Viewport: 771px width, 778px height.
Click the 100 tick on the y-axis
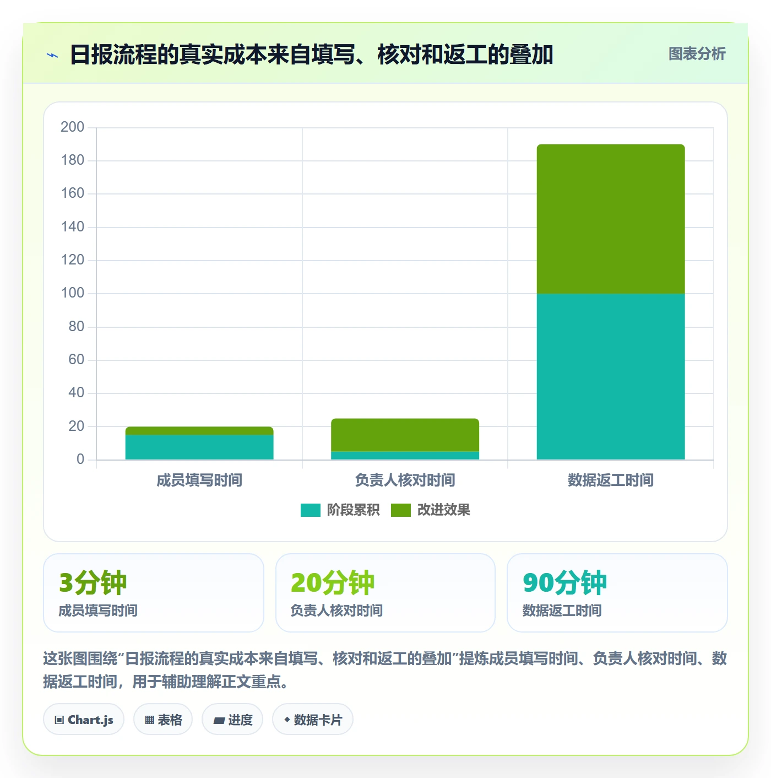point(72,293)
